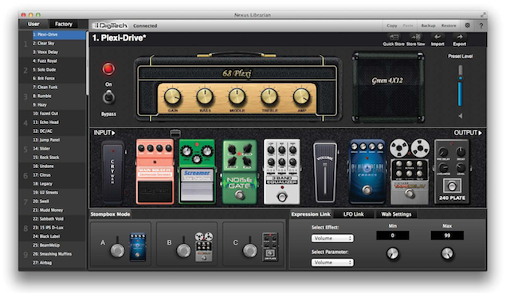510x293 pixels.
Task: Open the LFO Link tab
Action: [354, 214]
